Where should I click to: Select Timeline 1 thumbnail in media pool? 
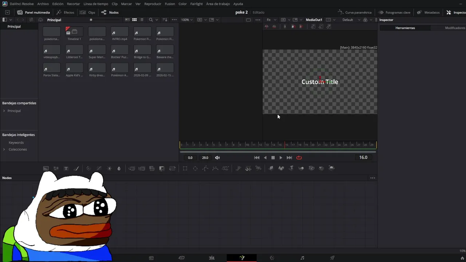pos(74,32)
